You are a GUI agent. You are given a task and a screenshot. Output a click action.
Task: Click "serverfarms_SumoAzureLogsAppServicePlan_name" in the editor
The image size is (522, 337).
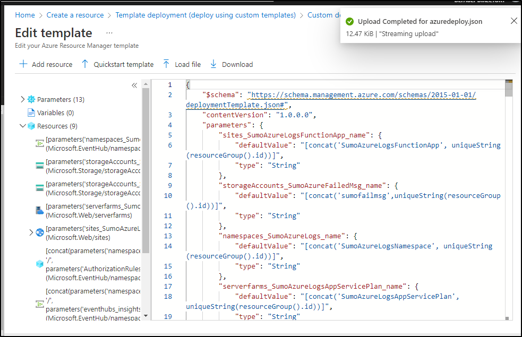point(313,287)
